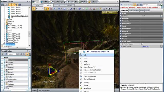Image resolution: width=164 pixels, height=92 pixels.
Task: Click the World Explorer horizontal scrollbar thumb
Action: (17, 48)
